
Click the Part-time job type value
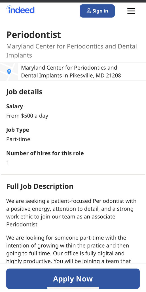pos(18,139)
